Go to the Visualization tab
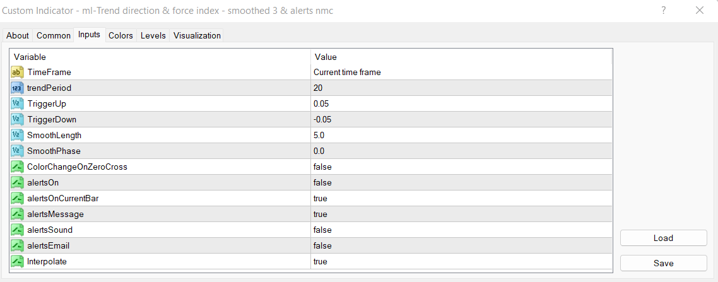Image resolution: width=718 pixels, height=282 pixels. 197,36
